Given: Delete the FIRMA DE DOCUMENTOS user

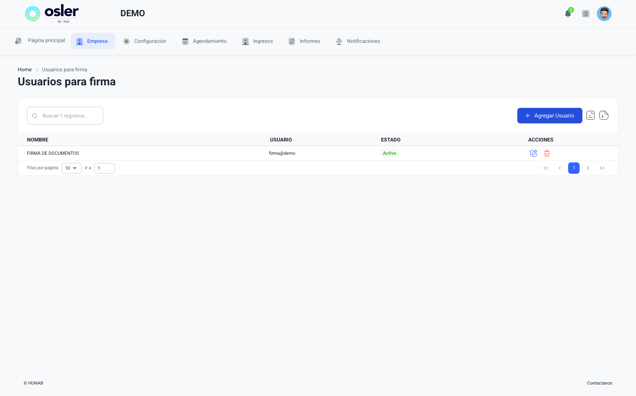Looking at the screenshot, I should (x=547, y=153).
